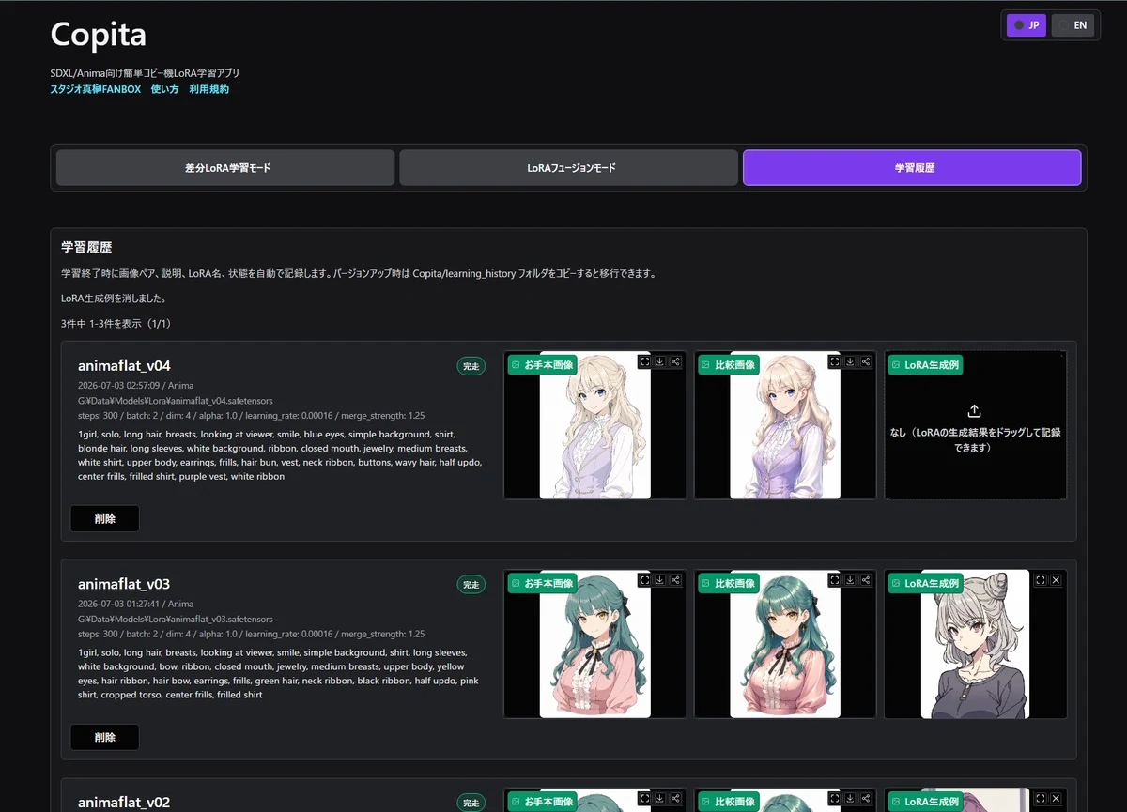This screenshot has width=1127, height=812.
Task: Click the LoRA生成例 label on animaflat_v04
Action: click(x=925, y=364)
